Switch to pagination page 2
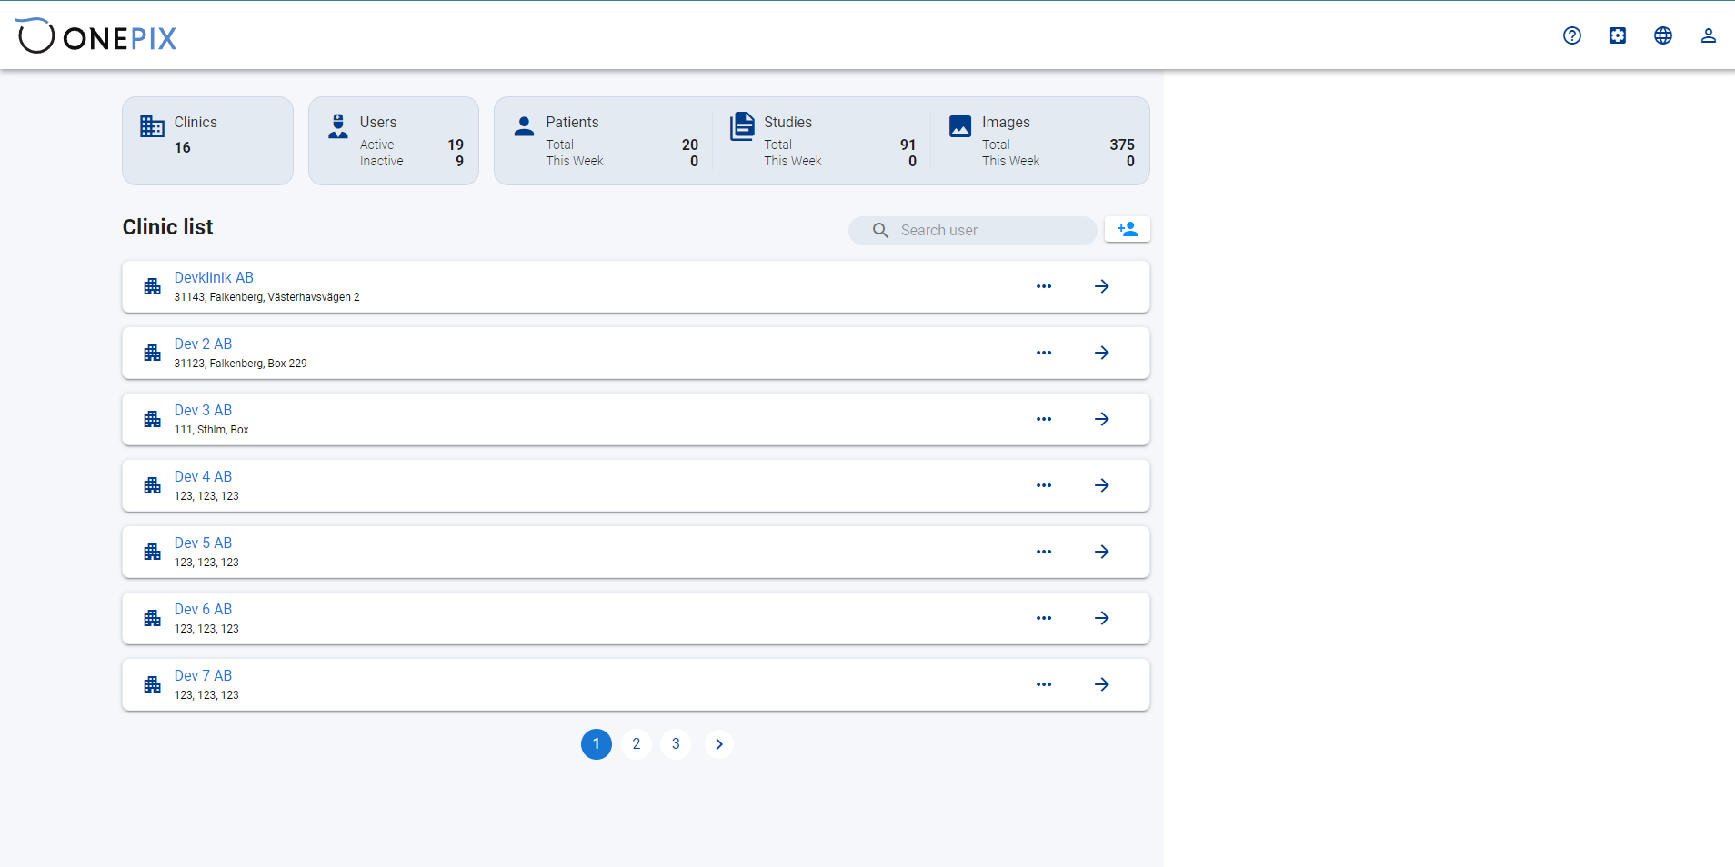The width and height of the screenshot is (1735, 867). [x=637, y=744]
